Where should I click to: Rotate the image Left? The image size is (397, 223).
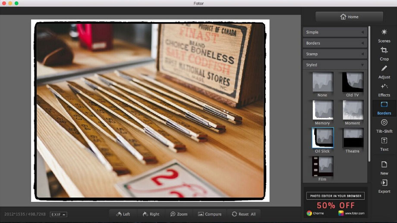[123, 214]
